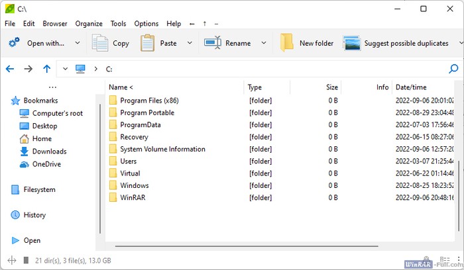The height and width of the screenshot is (270, 464).
Task: Click the file list vertical scrollbar
Action: pyautogui.click(x=460, y=179)
